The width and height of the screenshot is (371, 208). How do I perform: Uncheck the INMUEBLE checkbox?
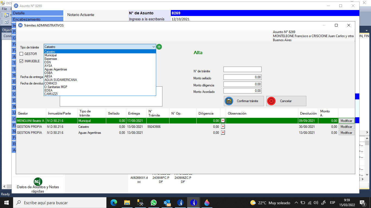(21, 61)
